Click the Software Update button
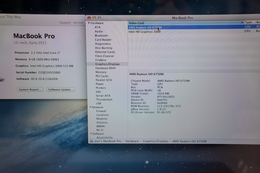The image size is (260, 173). click(61, 89)
